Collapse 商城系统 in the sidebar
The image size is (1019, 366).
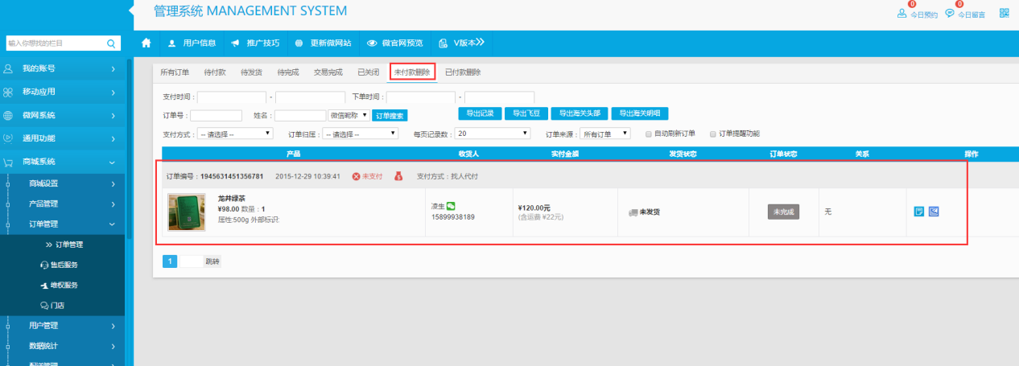(x=62, y=162)
